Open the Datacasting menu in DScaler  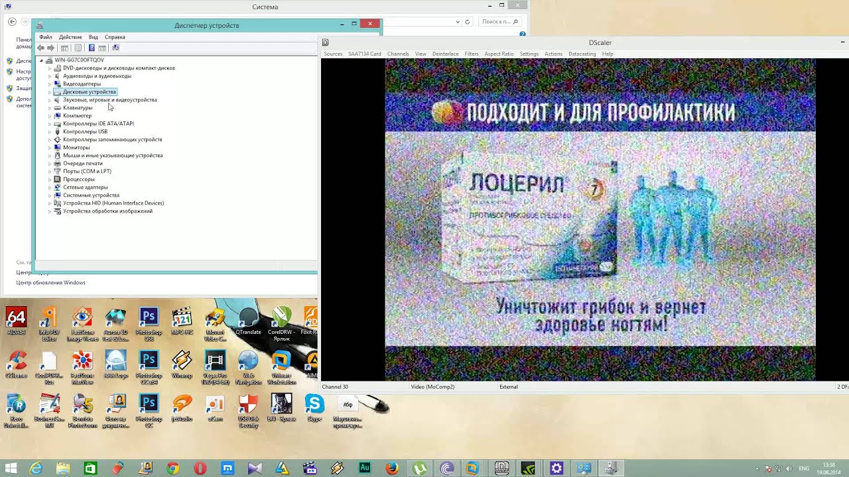[x=582, y=54]
